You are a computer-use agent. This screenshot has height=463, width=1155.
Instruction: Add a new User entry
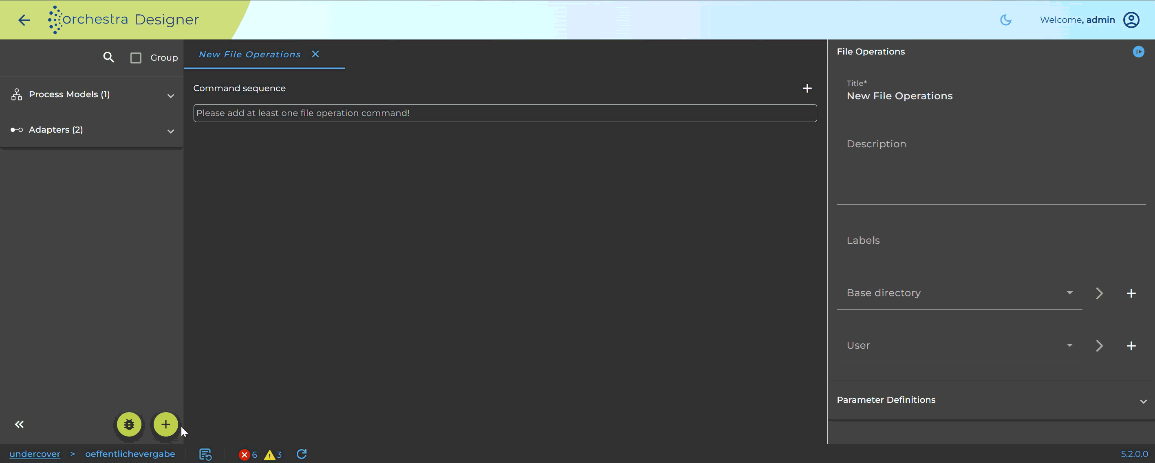click(1131, 346)
